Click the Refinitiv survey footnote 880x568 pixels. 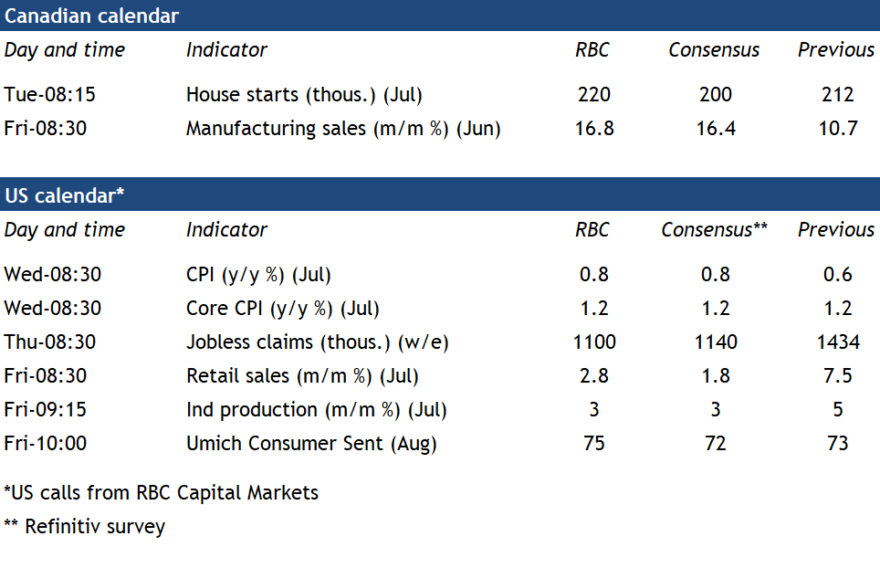point(85,527)
